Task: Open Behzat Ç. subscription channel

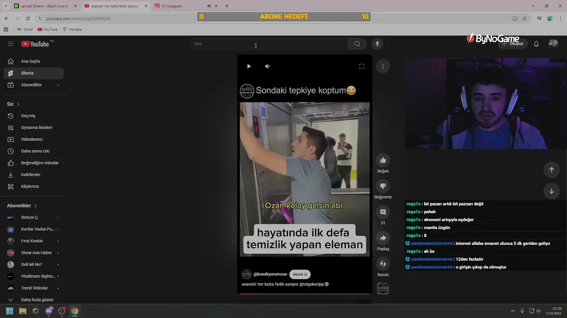Action: 34,217
